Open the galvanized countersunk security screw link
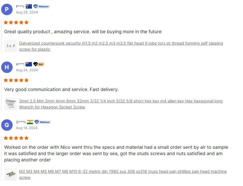 click(121, 43)
